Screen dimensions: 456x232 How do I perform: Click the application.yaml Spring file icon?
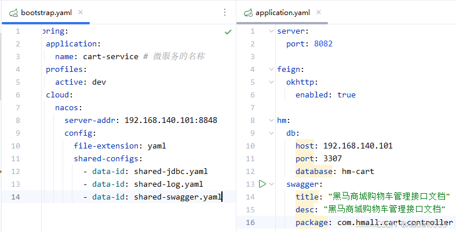(x=248, y=13)
